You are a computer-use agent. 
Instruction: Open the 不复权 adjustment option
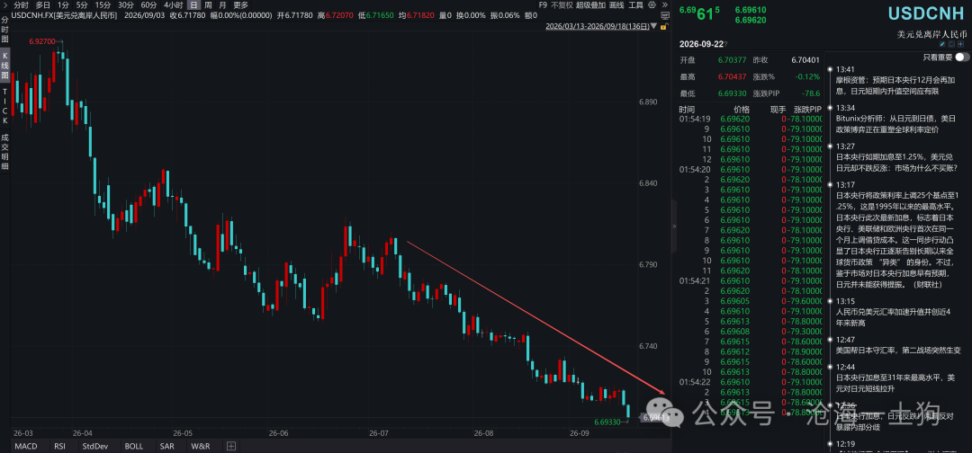pos(562,4)
